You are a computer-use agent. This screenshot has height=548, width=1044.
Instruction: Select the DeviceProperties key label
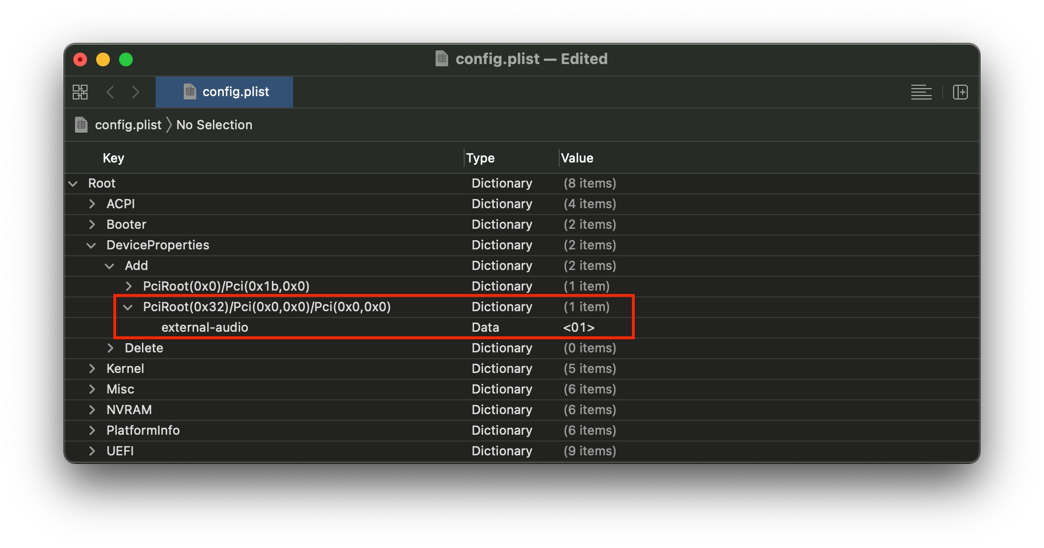pos(158,245)
